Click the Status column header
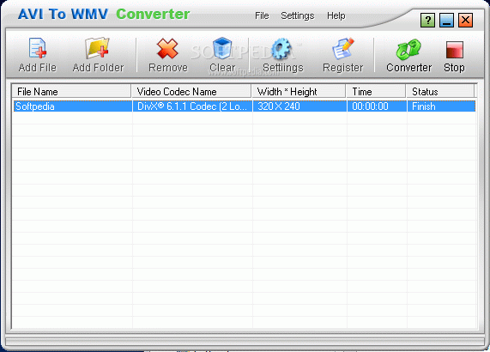 pos(440,92)
